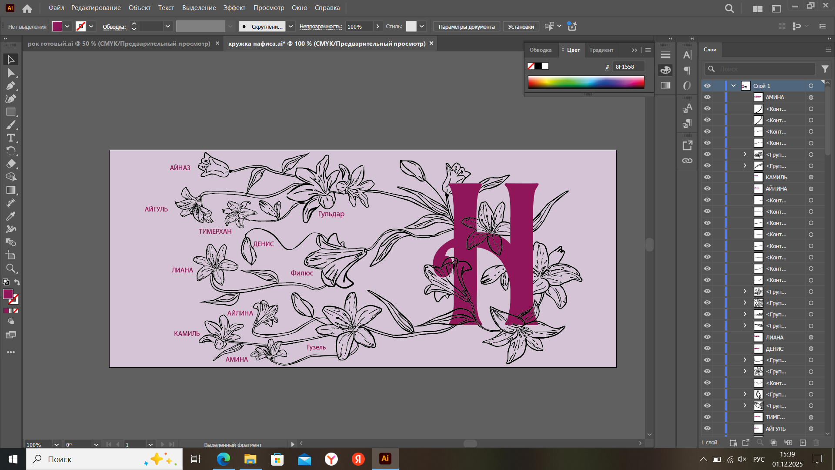This screenshot has width=835, height=470.
Task: Click the Параметры документа button
Action: pyautogui.click(x=466, y=27)
